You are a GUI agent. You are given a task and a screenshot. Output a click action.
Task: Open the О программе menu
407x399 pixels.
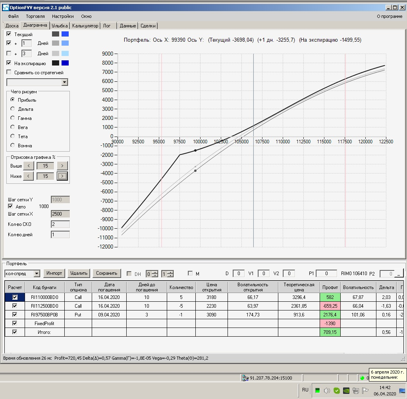390,16
